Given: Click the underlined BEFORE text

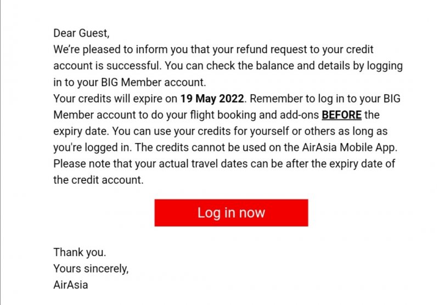Looking at the screenshot, I should click(x=341, y=115).
